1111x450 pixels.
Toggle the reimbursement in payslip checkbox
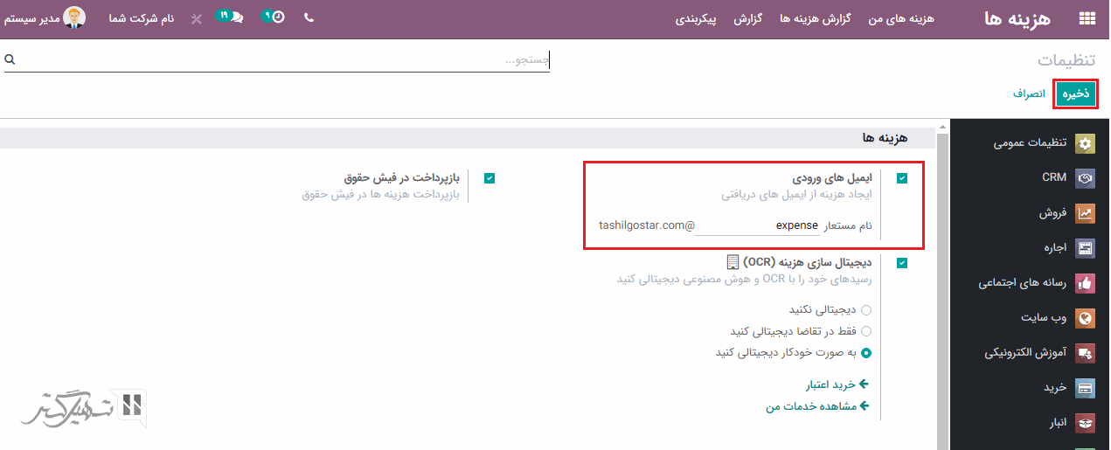490,178
